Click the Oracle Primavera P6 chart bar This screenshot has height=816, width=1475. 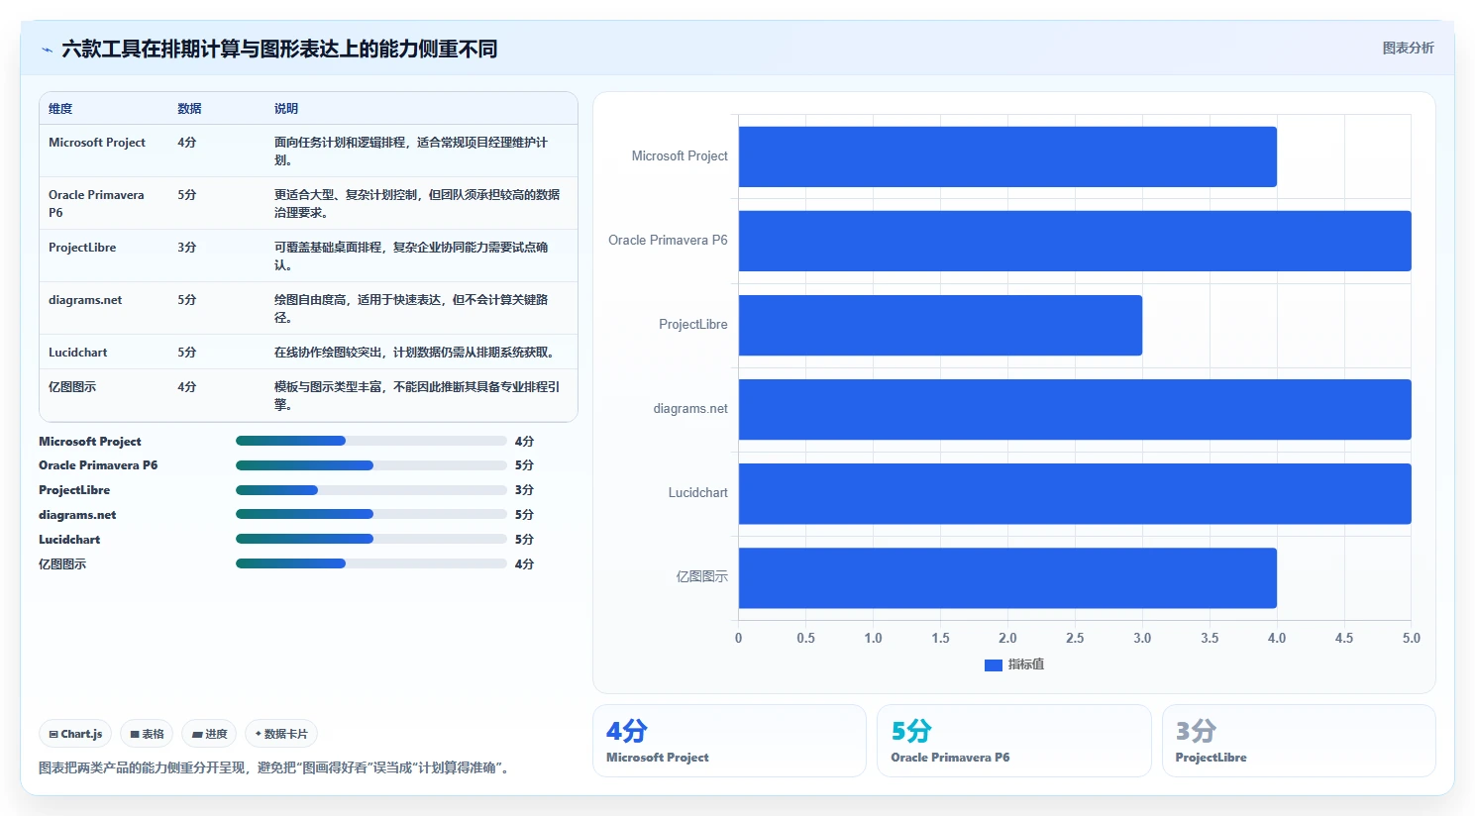[x=1075, y=241]
